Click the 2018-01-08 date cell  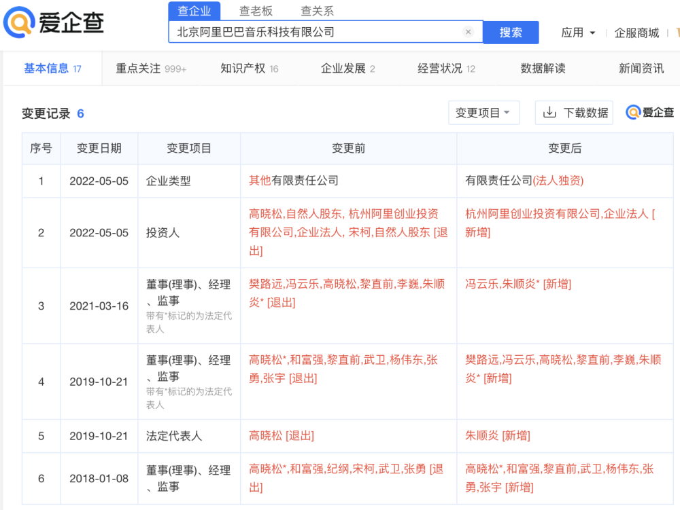pyautogui.click(x=99, y=478)
